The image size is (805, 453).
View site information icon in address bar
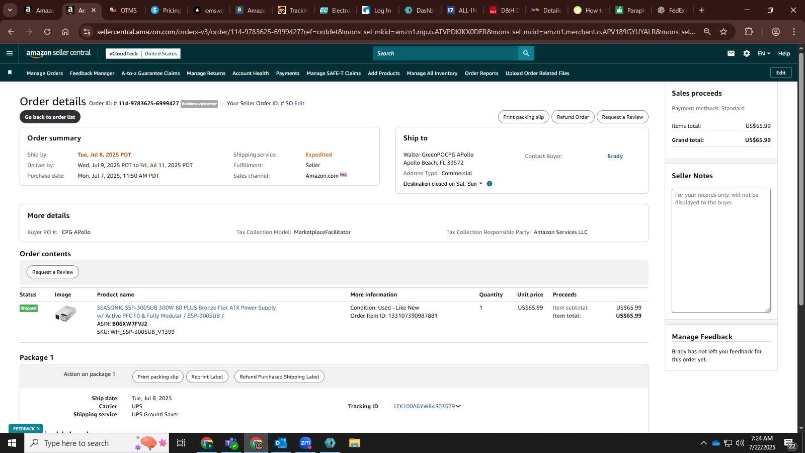[x=87, y=32]
